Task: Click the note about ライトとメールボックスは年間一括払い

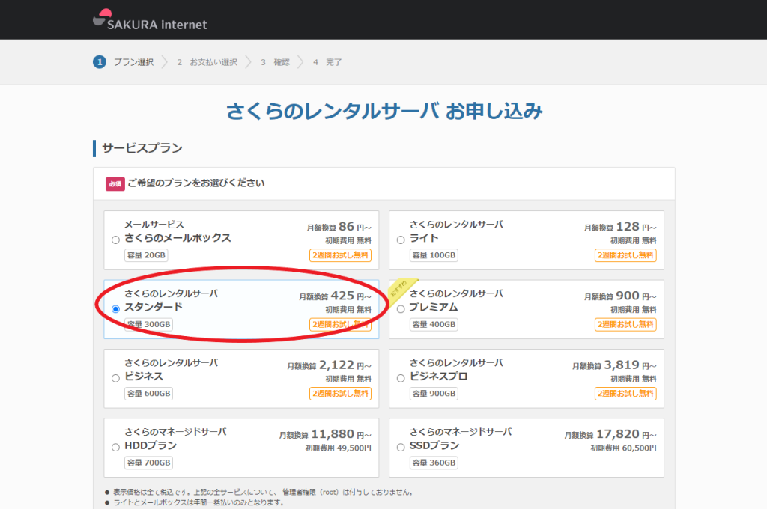Action: tap(198, 502)
